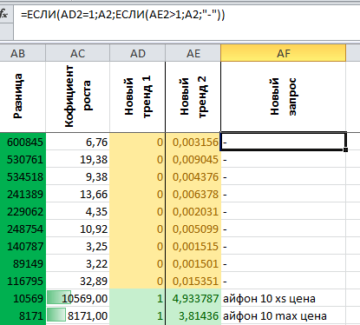Select green trend cell 4,933787
This screenshot has width=360, height=325.
[x=193, y=298]
